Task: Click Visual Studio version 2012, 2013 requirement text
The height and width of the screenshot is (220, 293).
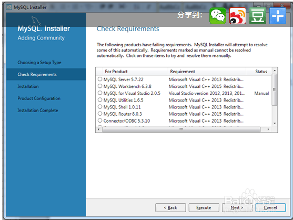Action: tap(207, 93)
